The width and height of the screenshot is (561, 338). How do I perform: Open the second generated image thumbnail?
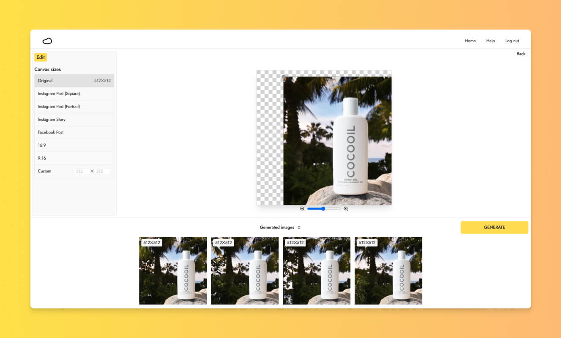coord(245,270)
